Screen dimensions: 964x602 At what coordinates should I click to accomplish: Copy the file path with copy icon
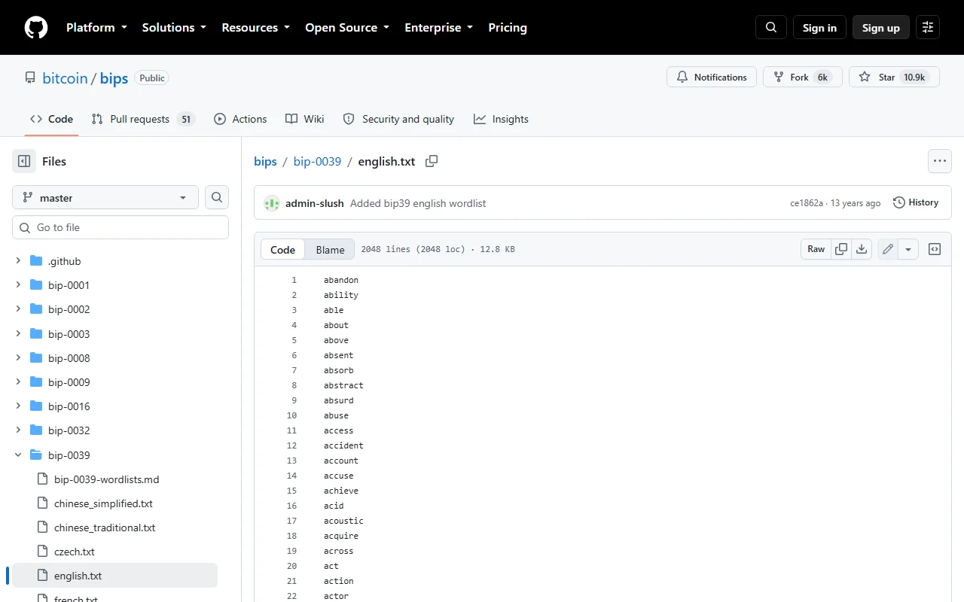click(x=432, y=161)
